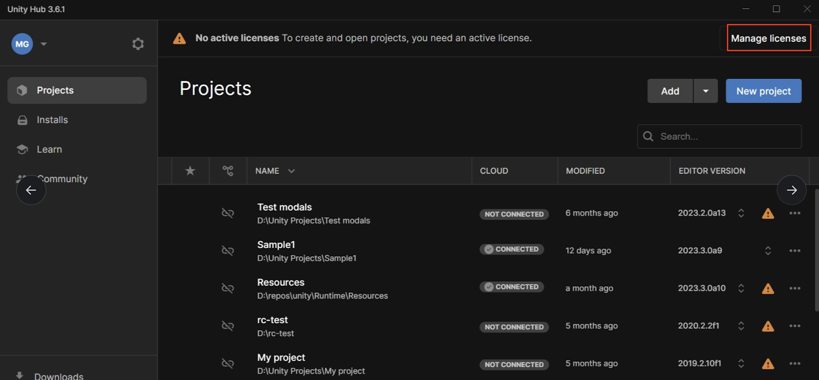Go to the Learn section
This screenshot has width=819, height=380.
49,149
